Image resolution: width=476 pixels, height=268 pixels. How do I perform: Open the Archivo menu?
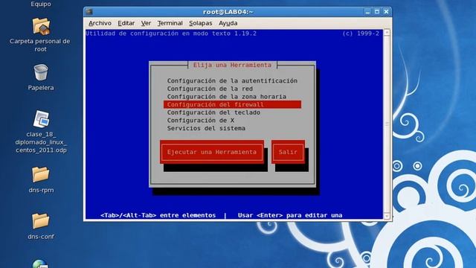point(100,23)
